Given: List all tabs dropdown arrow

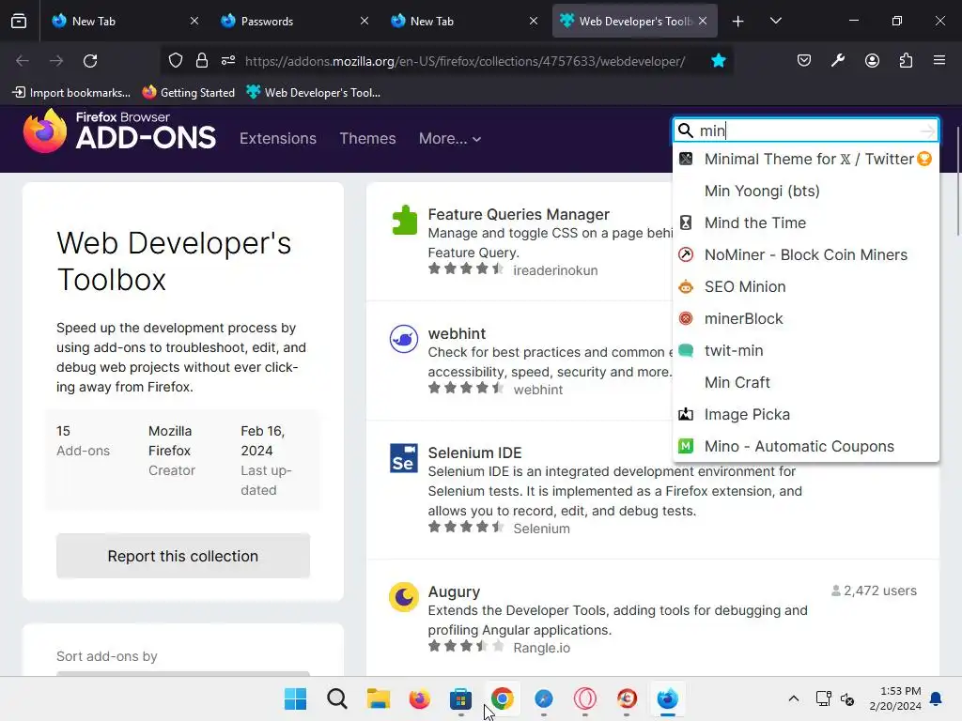Looking at the screenshot, I should pos(775,22).
